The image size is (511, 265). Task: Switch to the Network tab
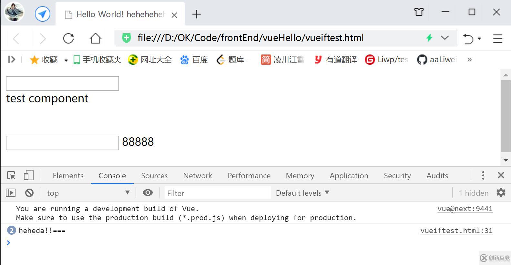coord(198,176)
